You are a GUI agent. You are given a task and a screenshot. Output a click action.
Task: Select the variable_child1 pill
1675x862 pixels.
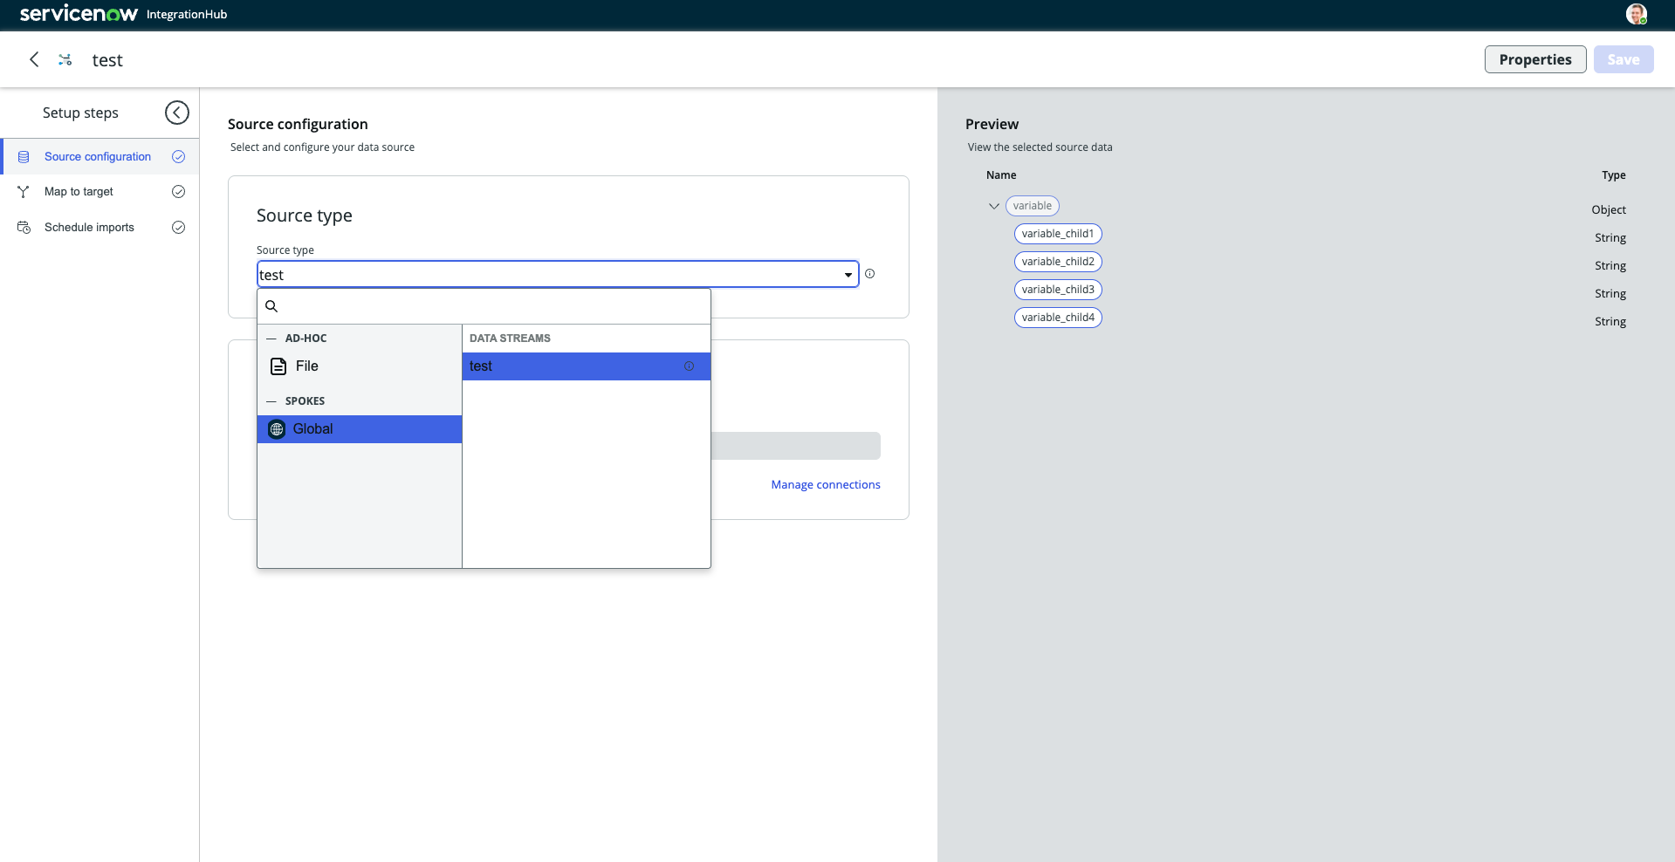coord(1058,234)
